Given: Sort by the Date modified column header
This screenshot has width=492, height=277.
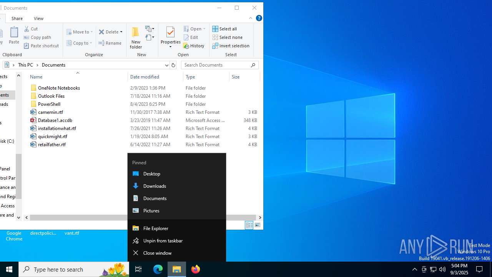Looking at the screenshot, I should point(156,77).
